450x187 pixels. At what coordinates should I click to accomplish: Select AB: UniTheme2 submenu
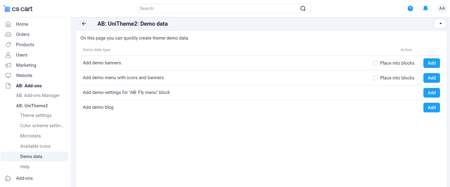coord(32,106)
